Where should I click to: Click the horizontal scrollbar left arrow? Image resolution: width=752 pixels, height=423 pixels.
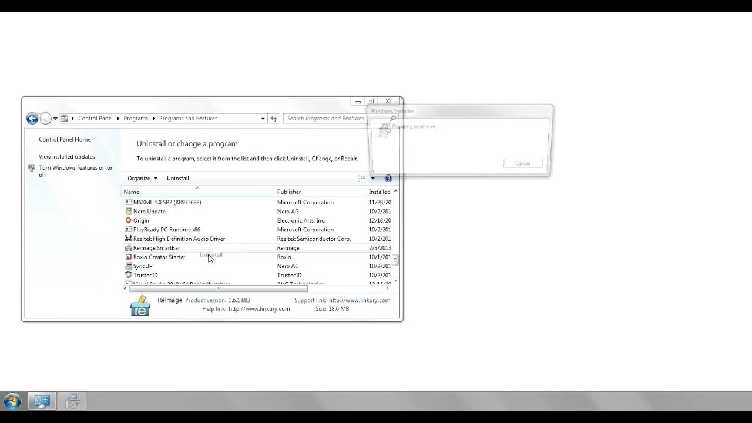tap(125, 288)
